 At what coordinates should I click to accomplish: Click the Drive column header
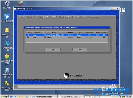coord(29,33)
